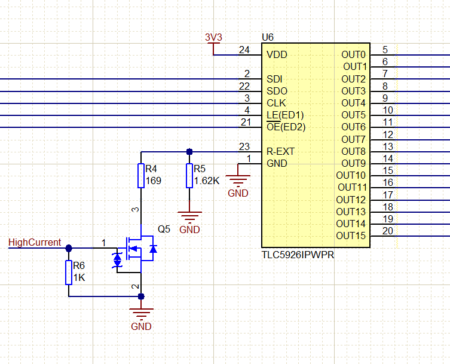Click the 3V3 power port symbol
This screenshot has width=450, height=364.
[213, 43]
